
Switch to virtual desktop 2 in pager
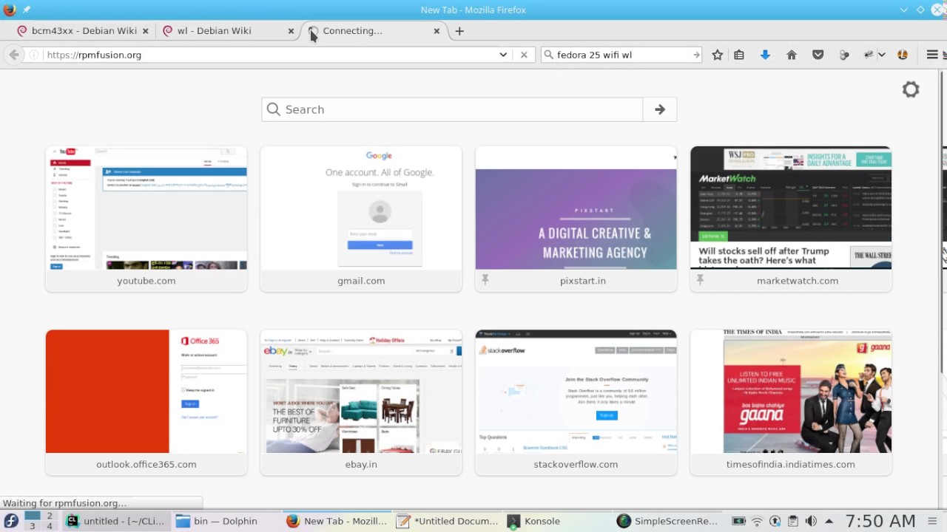coord(50,516)
